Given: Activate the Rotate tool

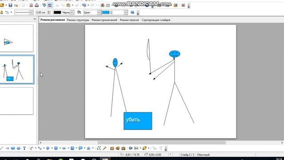Looking at the screenshot, I should (x=130, y=148).
